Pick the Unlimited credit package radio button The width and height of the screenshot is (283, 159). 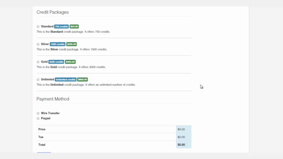(38, 79)
